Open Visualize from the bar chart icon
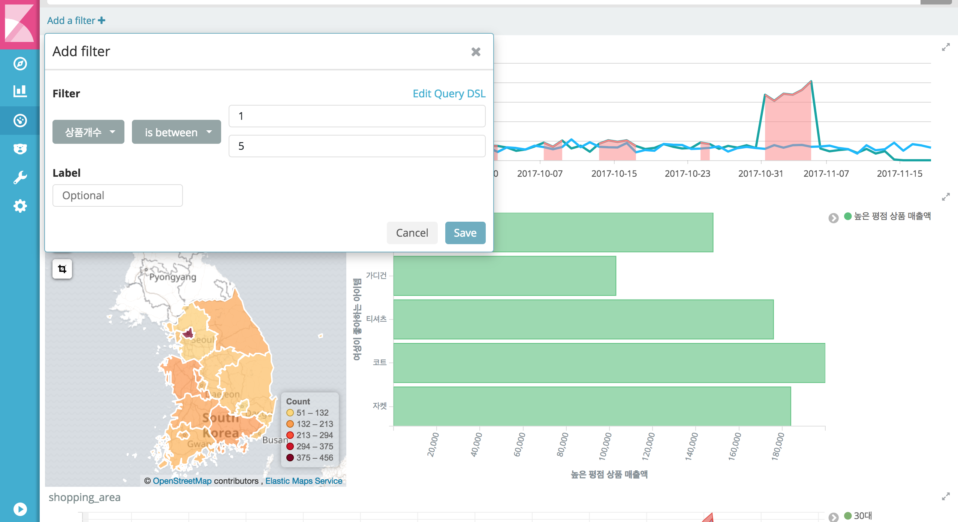This screenshot has width=958, height=522. click(x=20, y=91)
